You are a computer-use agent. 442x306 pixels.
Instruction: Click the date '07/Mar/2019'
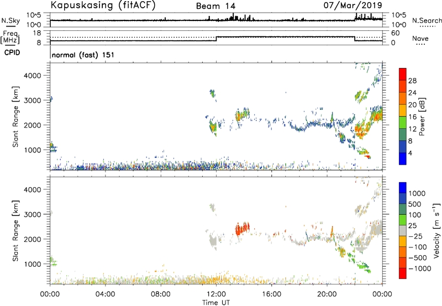pos(352,5)
